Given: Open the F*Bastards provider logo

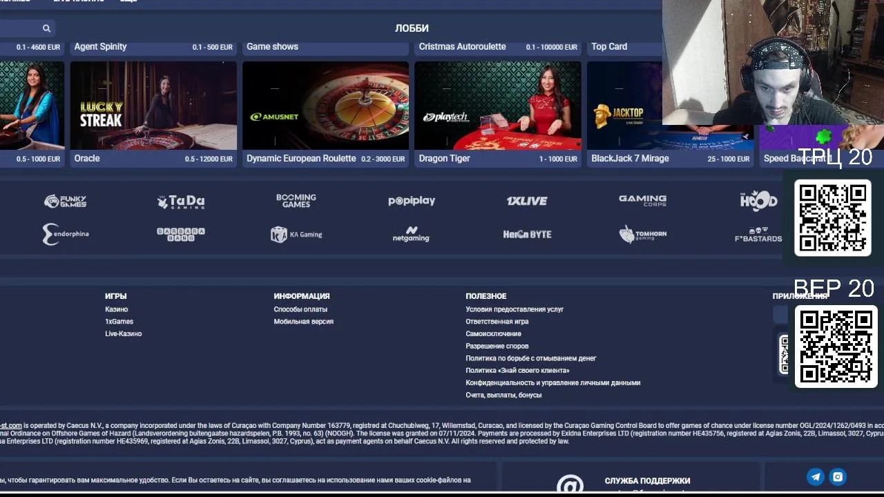Looking at the screenshot, I should 758,235.
